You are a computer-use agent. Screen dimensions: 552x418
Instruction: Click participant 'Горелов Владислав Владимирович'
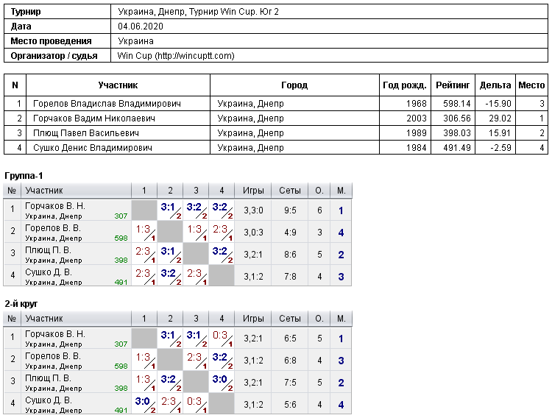pyautogui.click(x=107, y=104)
